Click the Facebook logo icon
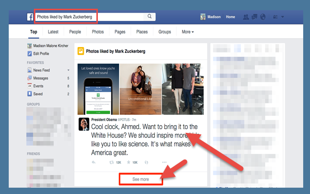This screenshot has width=310, height=194. coord(30,16)
